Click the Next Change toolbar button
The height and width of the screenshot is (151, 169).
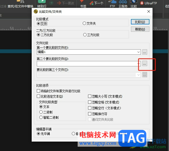click(x=65, y=3)
